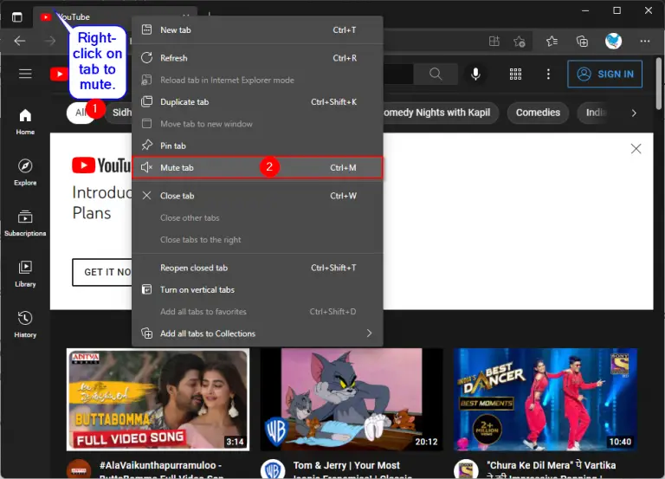
Task: Open the YouTube apps grid icon
Action: tap(515, 74)
